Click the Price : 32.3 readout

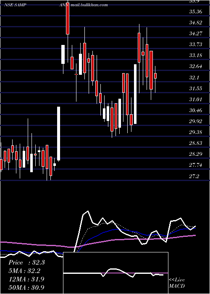pos(26,262)
